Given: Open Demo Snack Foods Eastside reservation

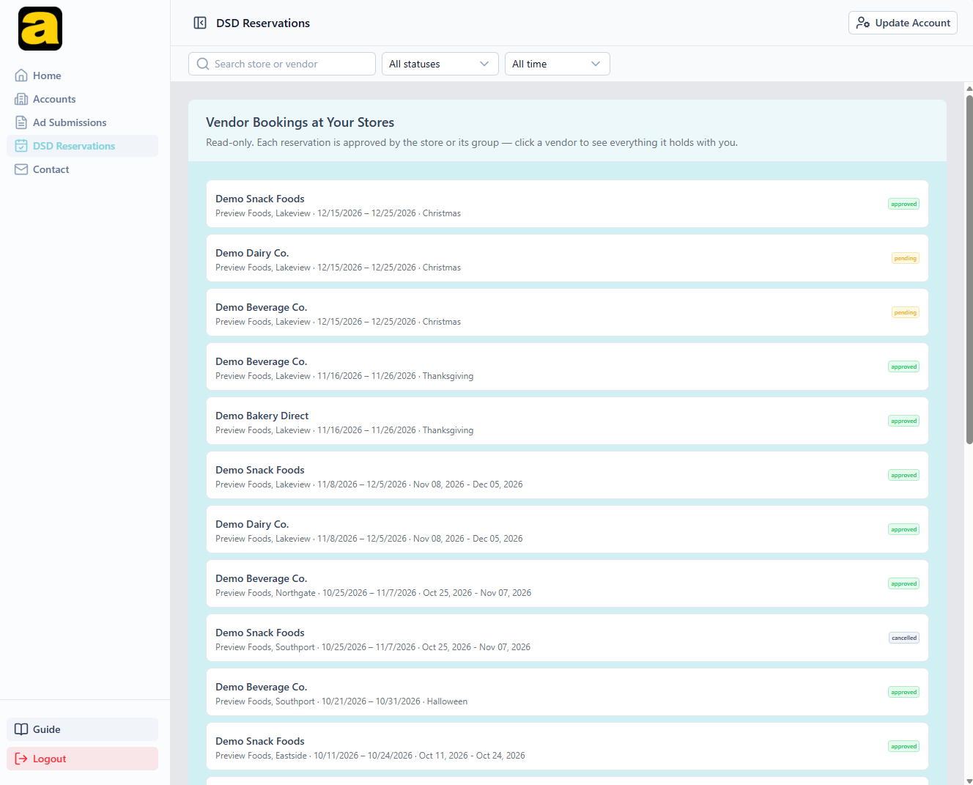Looking at the screenshot, I should pyautogui.click(x=567, y=746).
